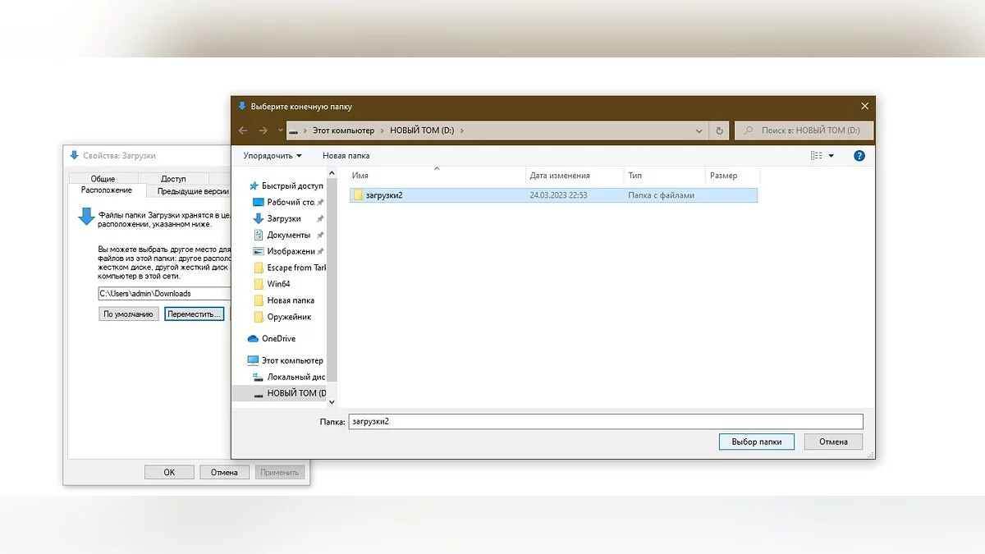Click the sidebar scrollbar down arrow
985x554 pixels.
pyautogui.click(x=332, y=402)
